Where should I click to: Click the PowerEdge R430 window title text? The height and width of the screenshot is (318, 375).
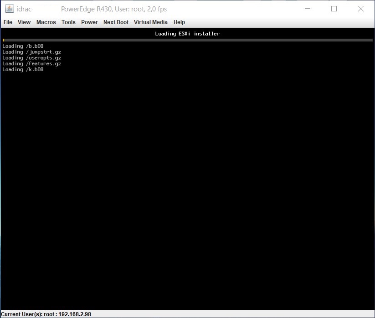tap(114, 9)
